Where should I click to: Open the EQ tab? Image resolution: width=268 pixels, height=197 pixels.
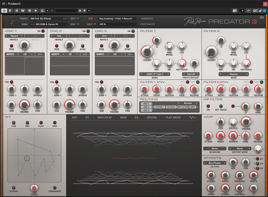click(136, 118)
